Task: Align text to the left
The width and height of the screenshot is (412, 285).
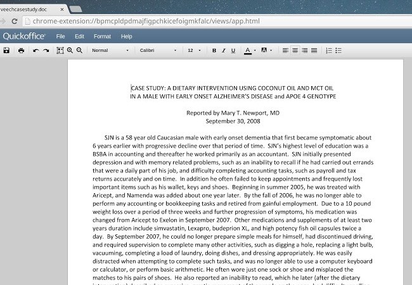Action: coord(285,51)
